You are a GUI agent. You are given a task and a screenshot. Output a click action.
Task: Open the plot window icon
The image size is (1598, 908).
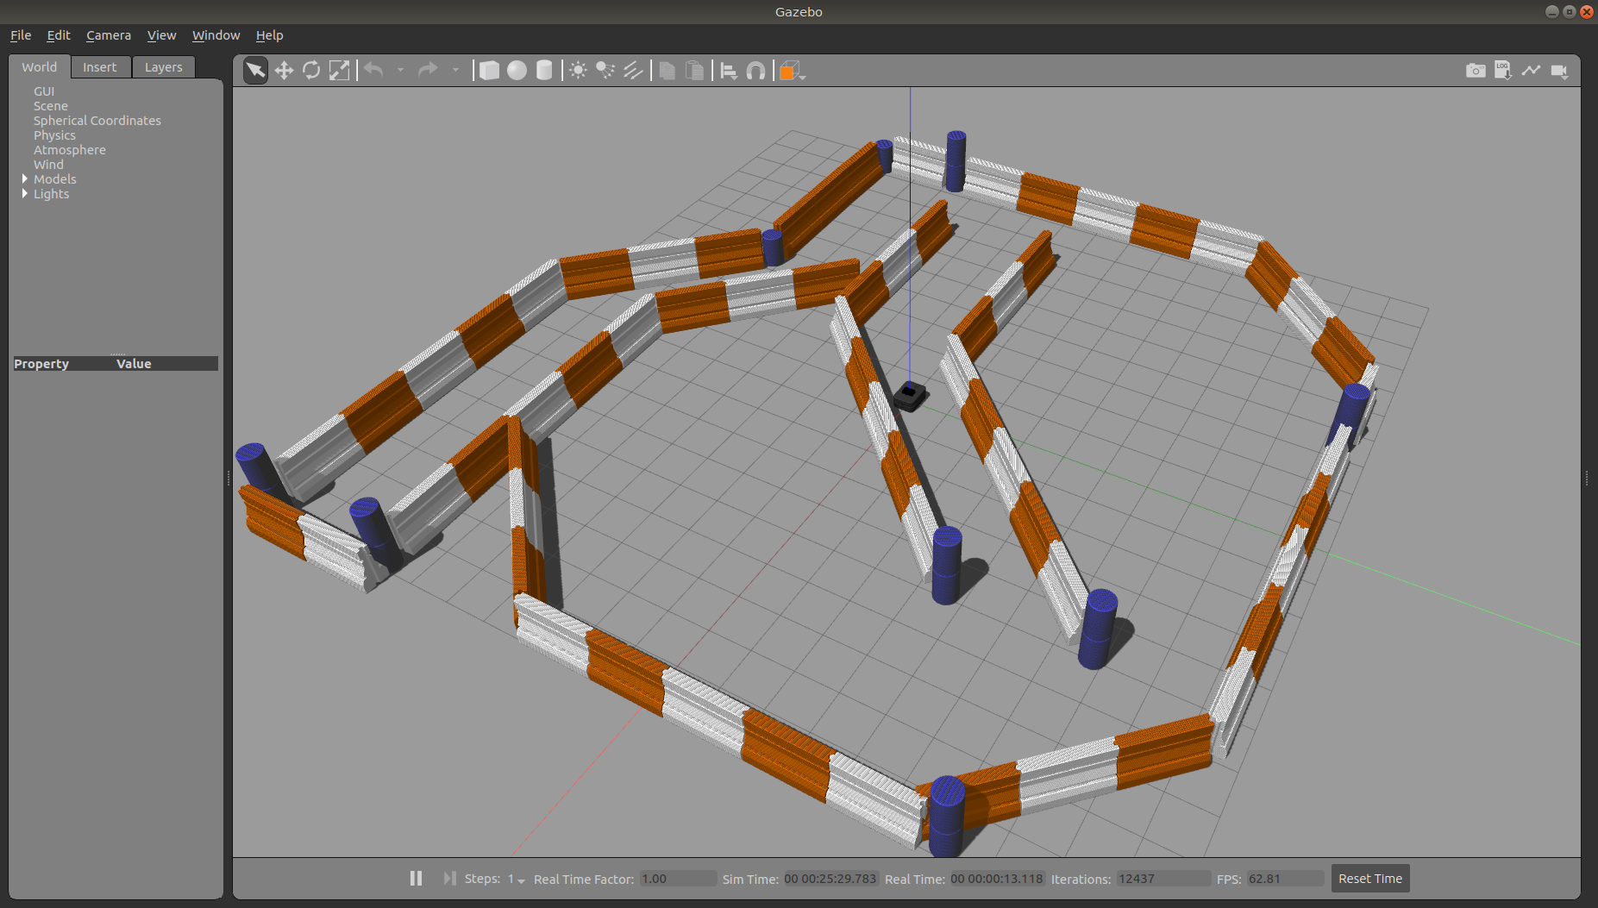coord(1531,71)
